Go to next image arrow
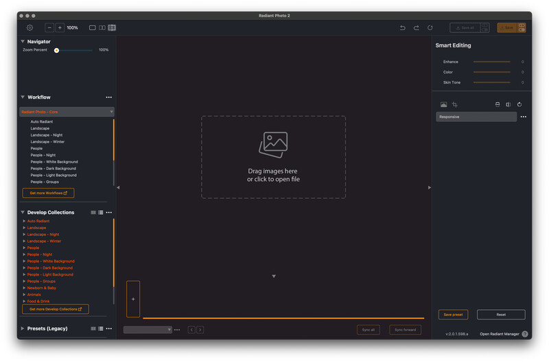Screen dimensions: 549x362 pos(200,330)
